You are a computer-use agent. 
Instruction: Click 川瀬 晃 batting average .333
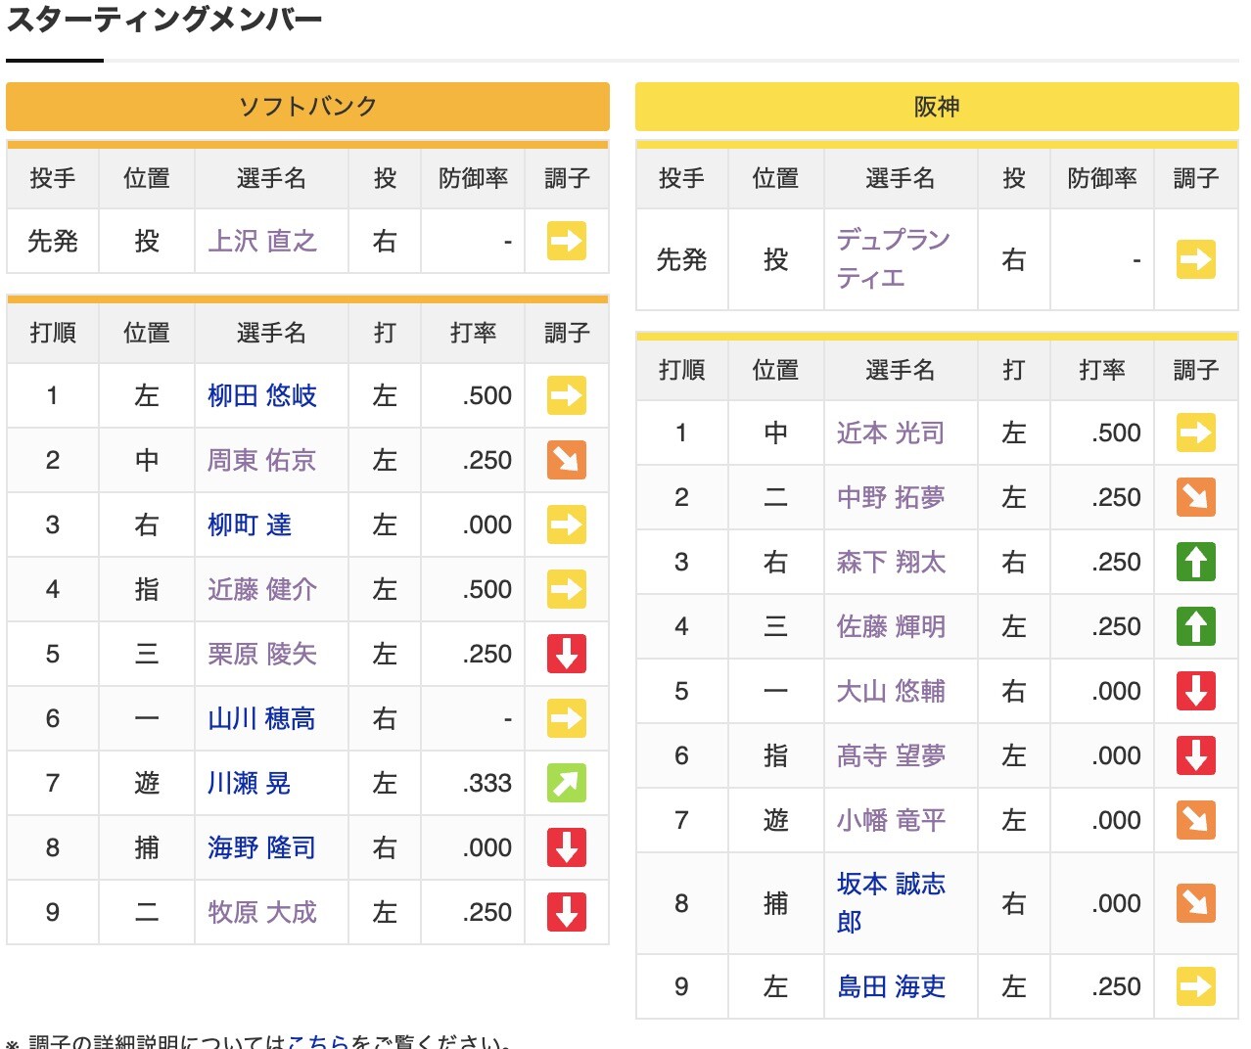[x=487, y=783]
